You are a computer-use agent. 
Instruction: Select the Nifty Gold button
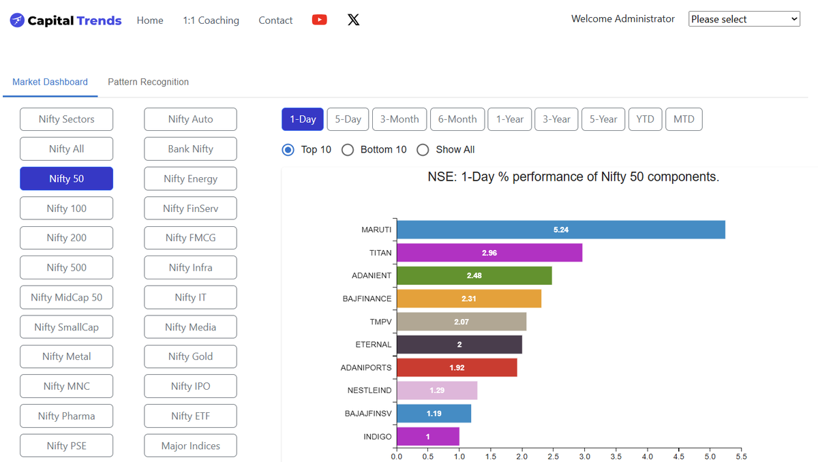tap(191, 356)
